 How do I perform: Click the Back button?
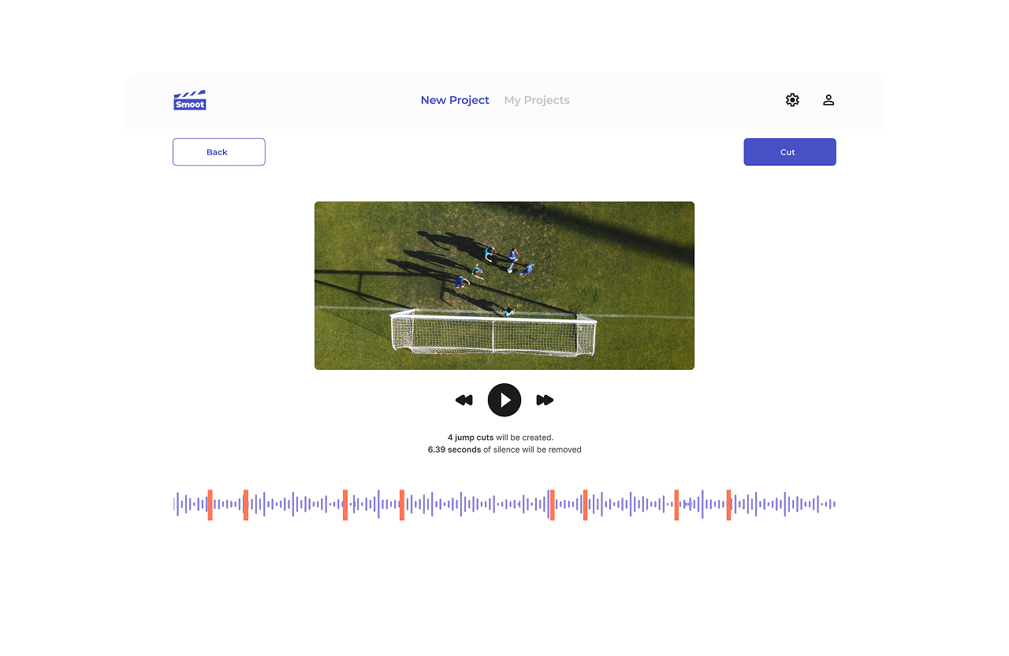click(219, 152)
